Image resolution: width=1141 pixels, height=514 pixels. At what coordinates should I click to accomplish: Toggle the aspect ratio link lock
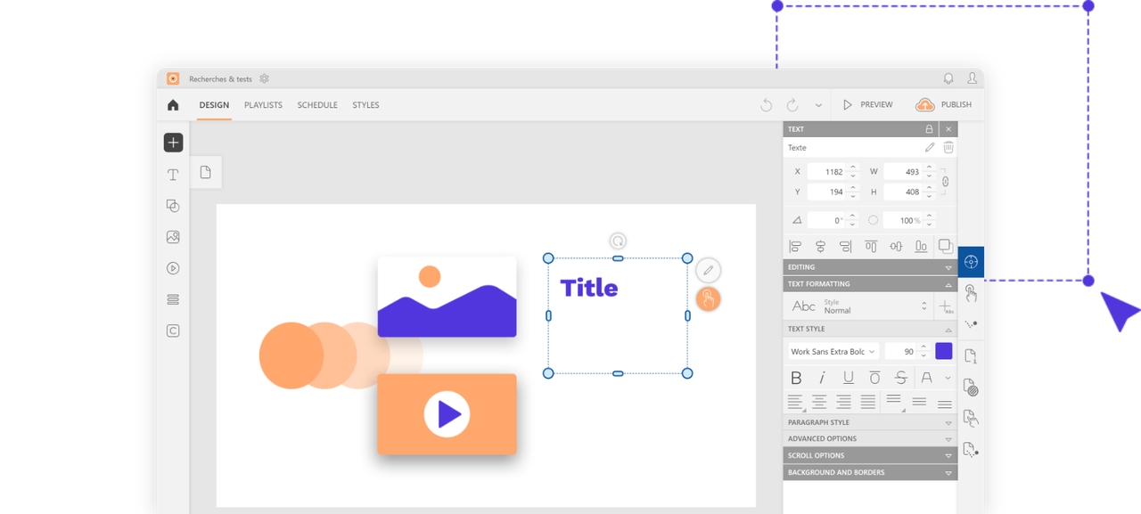(945, 182)
